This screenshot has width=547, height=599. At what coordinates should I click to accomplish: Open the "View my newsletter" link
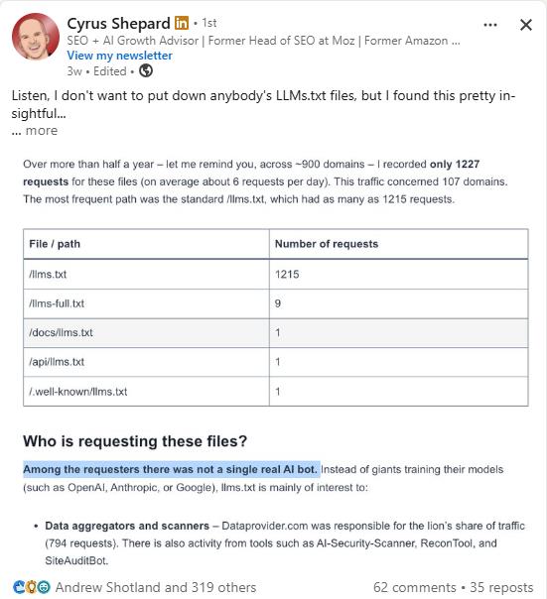[x=120, y=56]
